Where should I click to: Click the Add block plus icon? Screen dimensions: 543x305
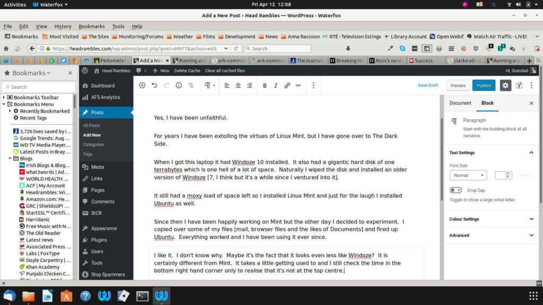coord(142,85)
